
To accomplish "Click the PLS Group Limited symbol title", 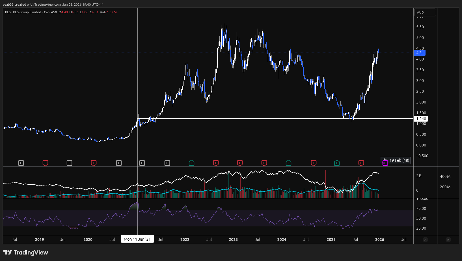I will point(27,12).
